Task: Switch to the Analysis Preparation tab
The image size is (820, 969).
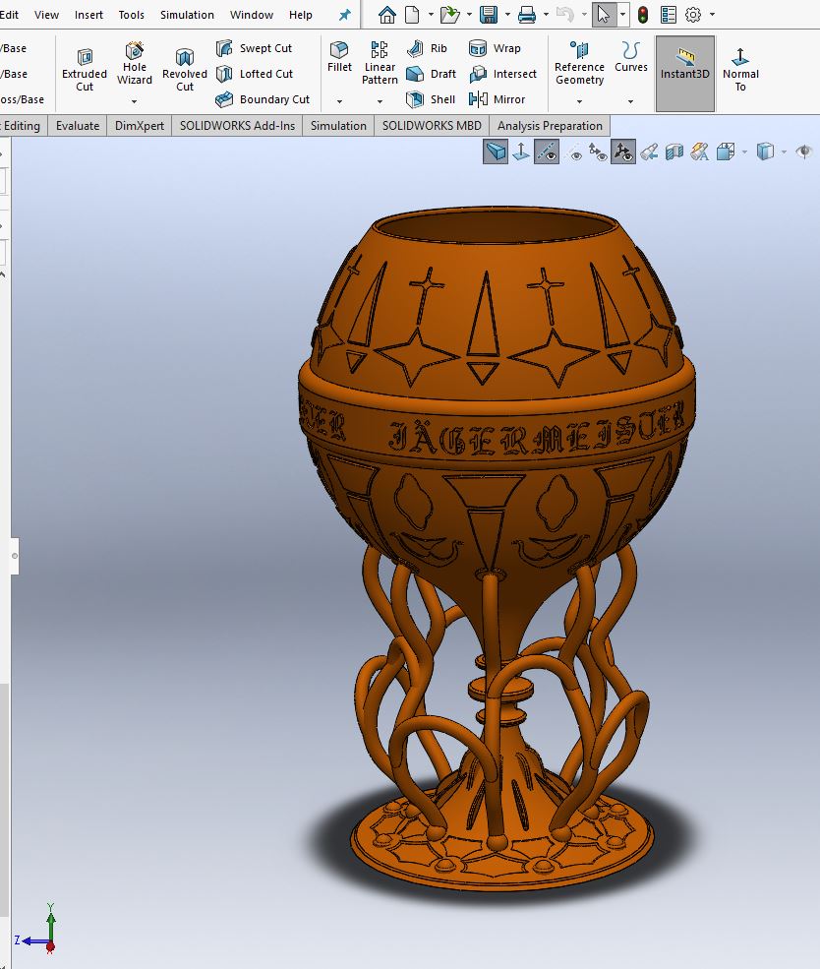Action: 550,126
